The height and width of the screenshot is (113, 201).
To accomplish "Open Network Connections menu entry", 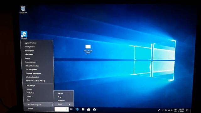I will pos(32,66).
